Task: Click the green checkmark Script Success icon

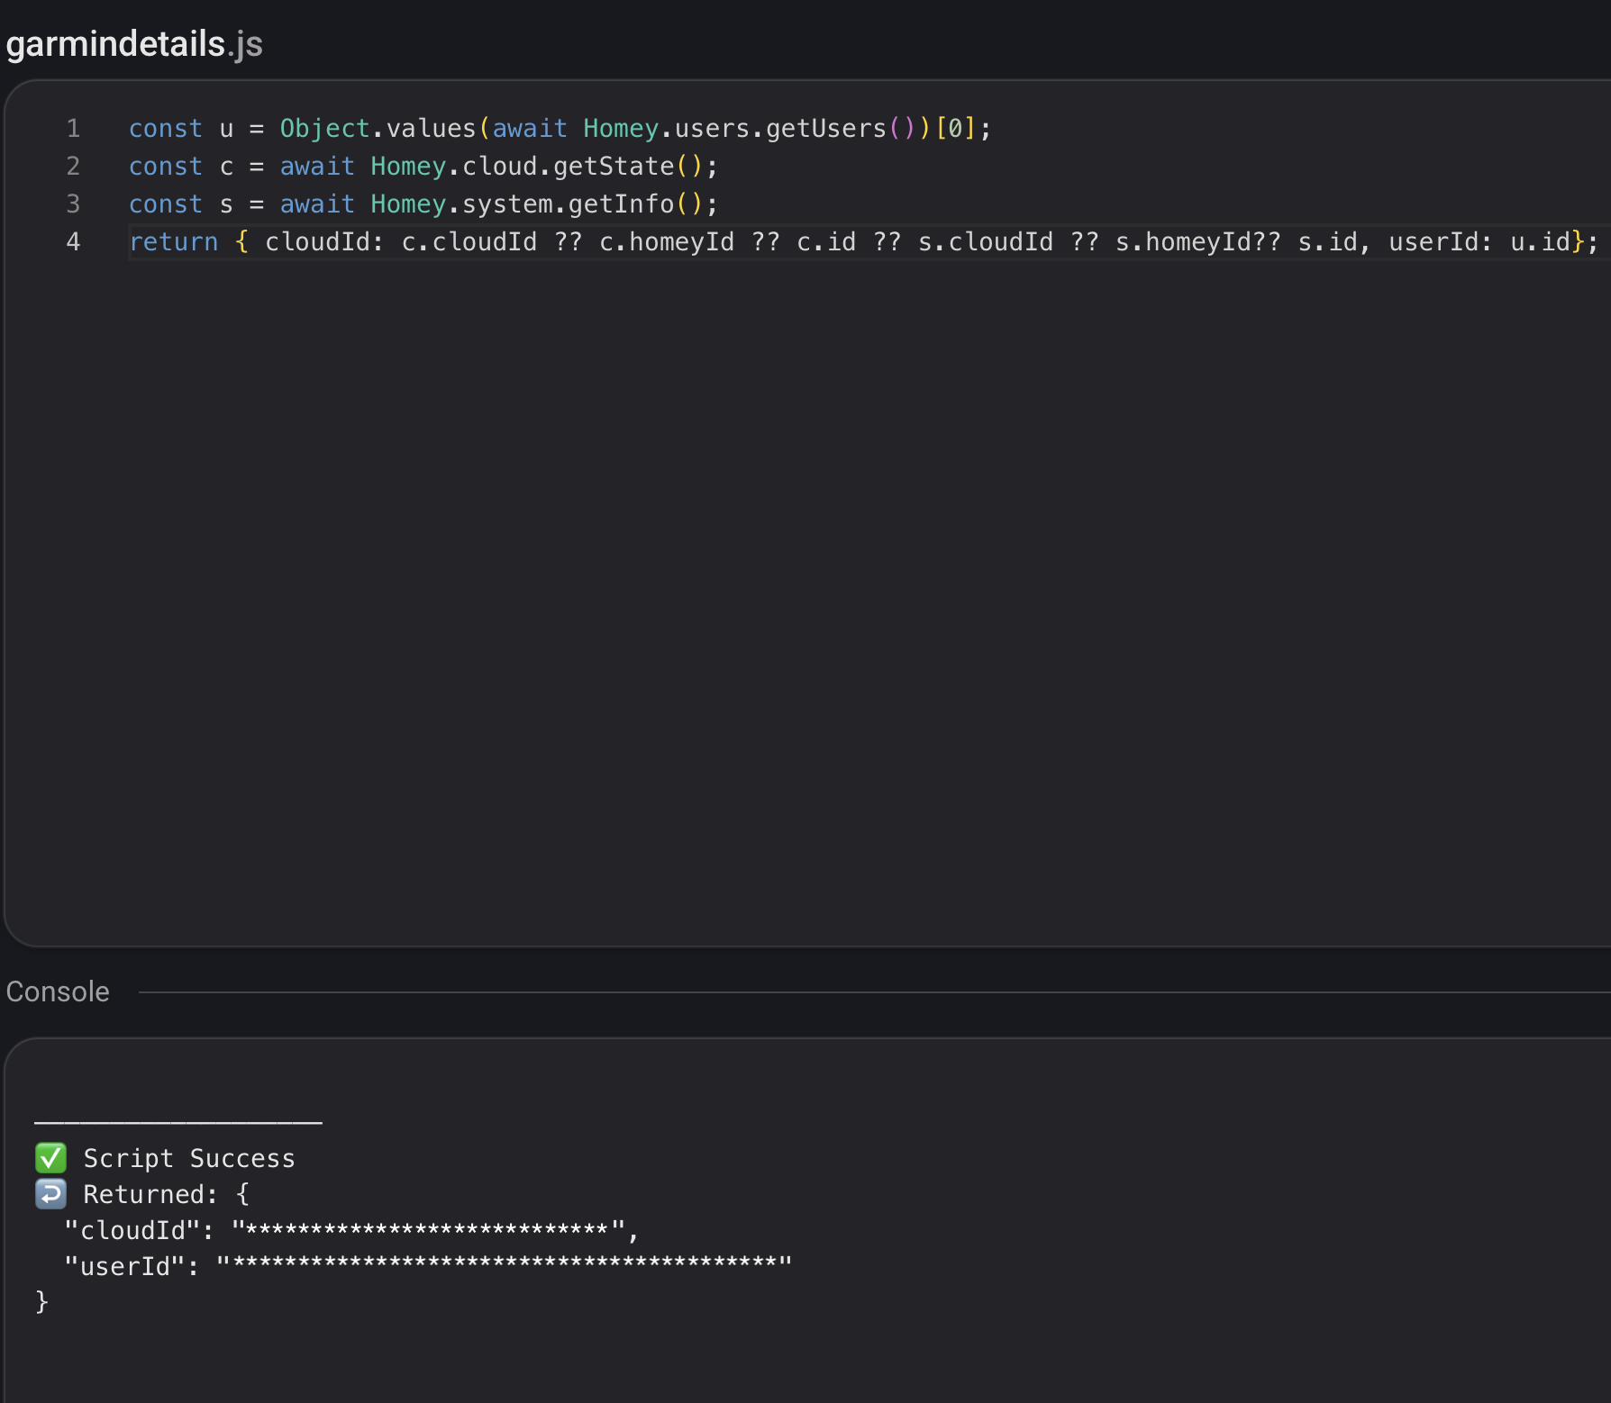Action: tap(50, 1158)
